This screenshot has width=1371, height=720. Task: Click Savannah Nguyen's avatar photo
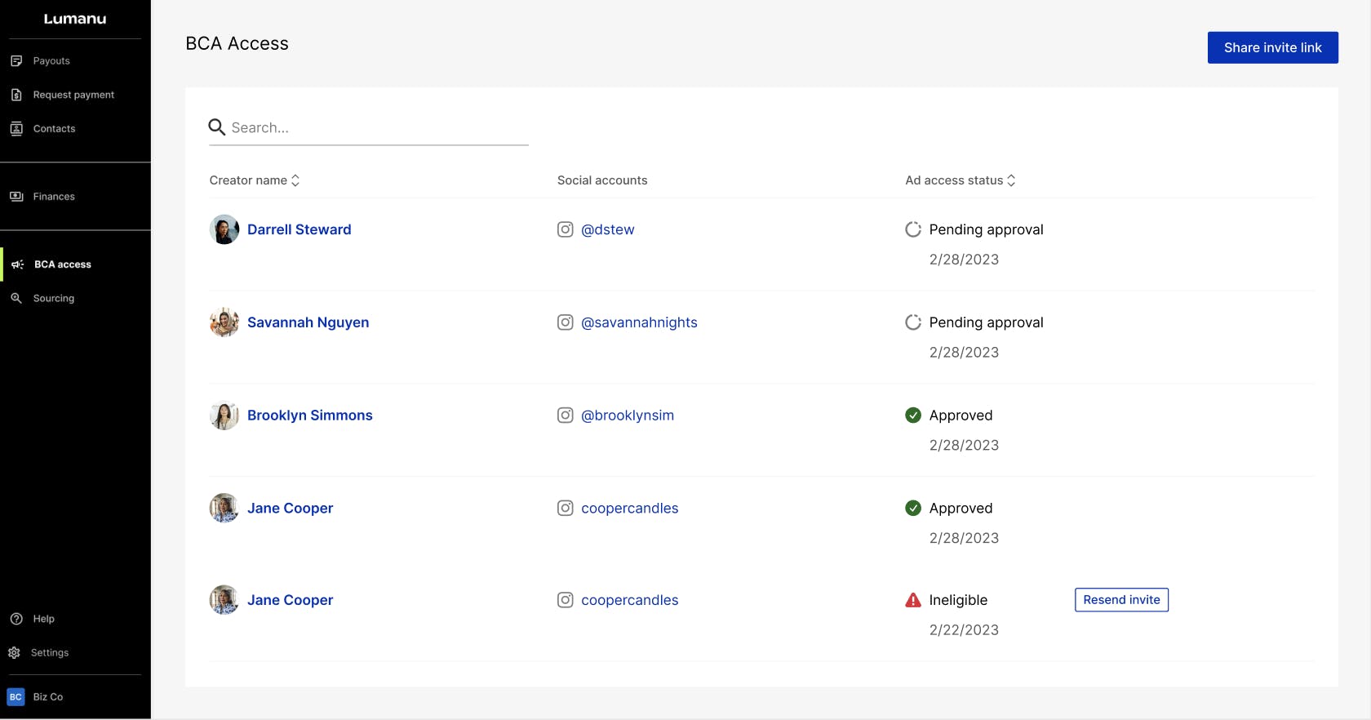coord(224,322)
